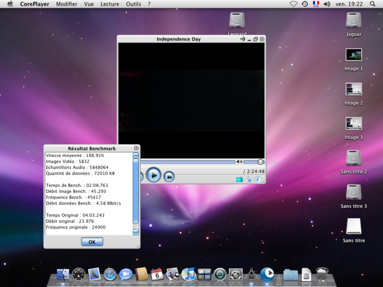Launch Safari from the Dock
The height and width of the screenshot is (287, 383).
(x=110, y=274)
